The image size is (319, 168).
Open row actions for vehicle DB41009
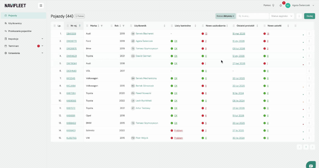[x=309, y=33]
